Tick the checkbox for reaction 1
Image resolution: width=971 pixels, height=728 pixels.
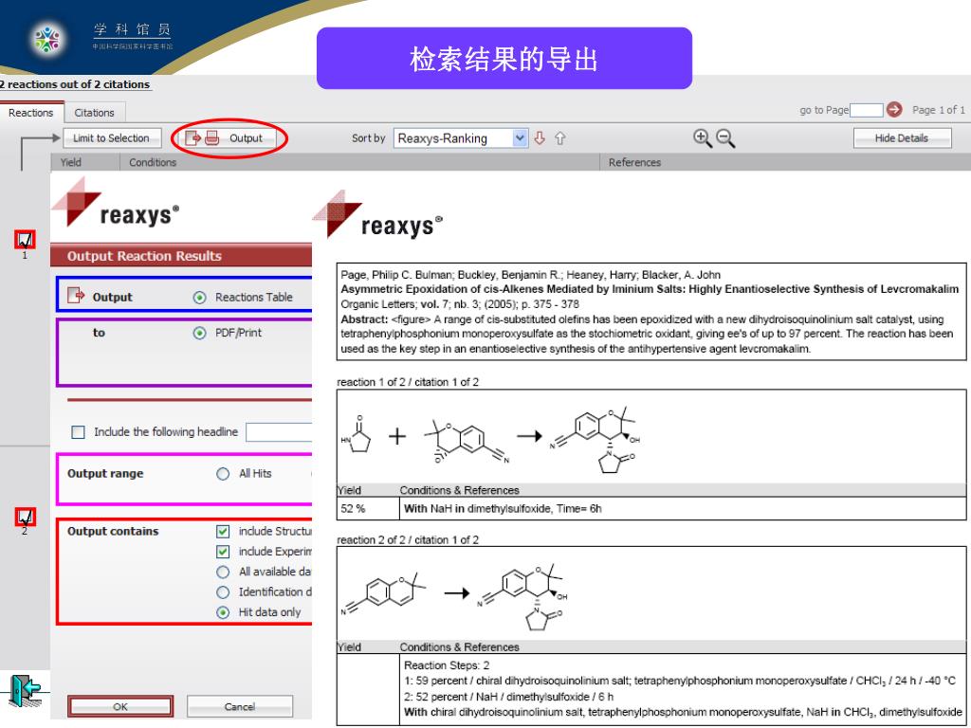pos(25,239)
